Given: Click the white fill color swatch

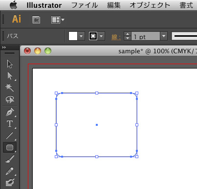Looking at the screenshot, I should 73,36.
